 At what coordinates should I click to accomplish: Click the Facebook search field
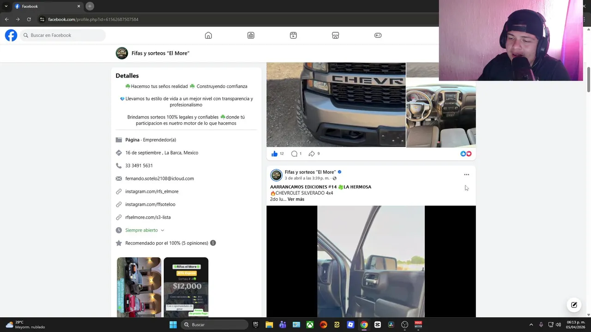pyautogui.click(x=63, y=36)
